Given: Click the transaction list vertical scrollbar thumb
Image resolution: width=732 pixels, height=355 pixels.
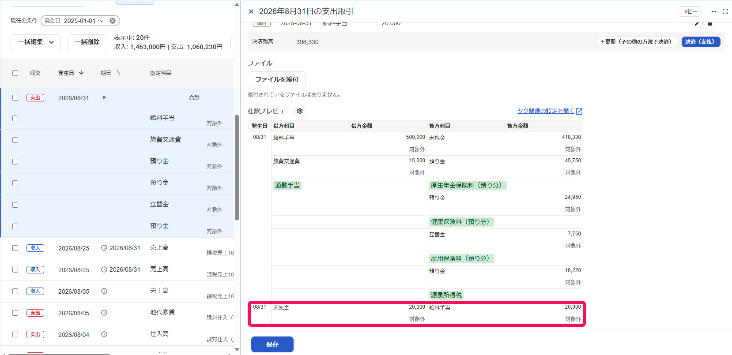Looking at the screenshot, I should pyautogui.click(x=237, y=168).
